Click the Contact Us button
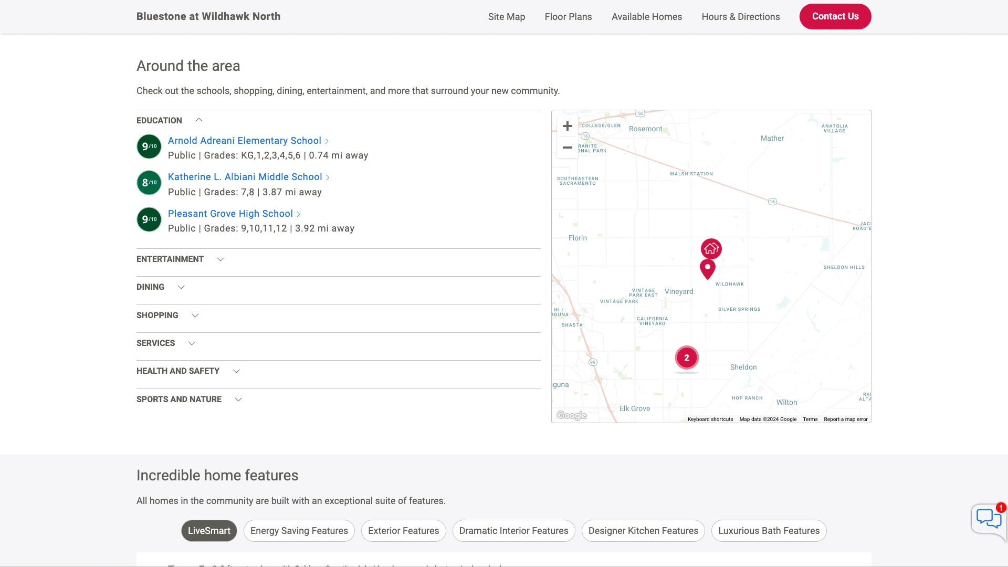The height and width of the screenshot is (567, 1008). pos(835,16)
